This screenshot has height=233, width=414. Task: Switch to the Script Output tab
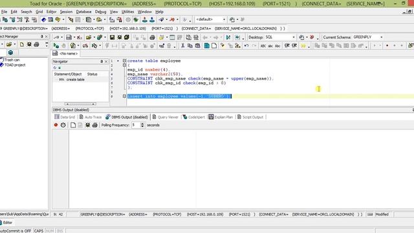coord(250,117)
